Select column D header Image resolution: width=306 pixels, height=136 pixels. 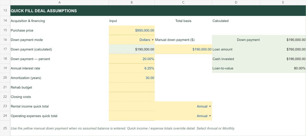click(236, 2)
